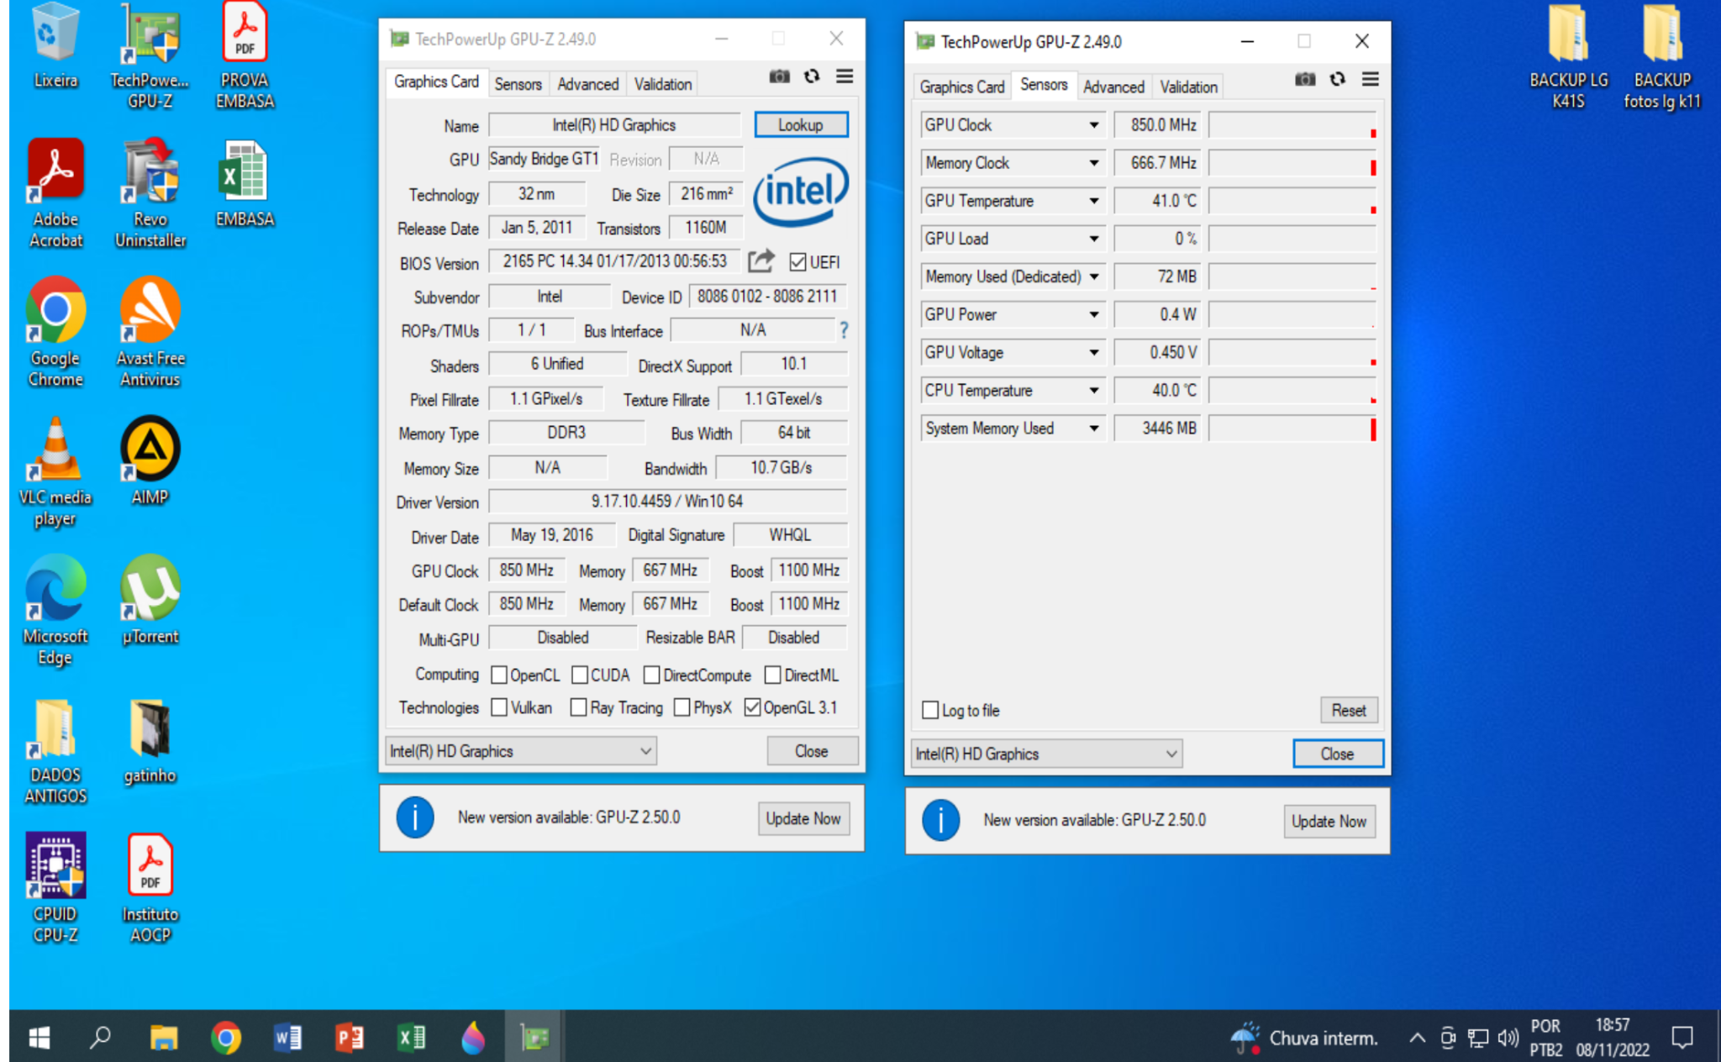Switch to Advanced tab in Sensors window

pyautogui.click(x=1113, y=87)
